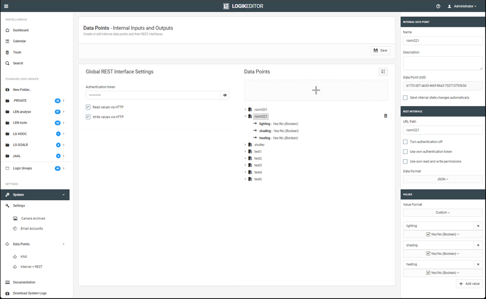Show authentication token with eye icon
This screenshot has height=299, width=486.
coord(225,95)
